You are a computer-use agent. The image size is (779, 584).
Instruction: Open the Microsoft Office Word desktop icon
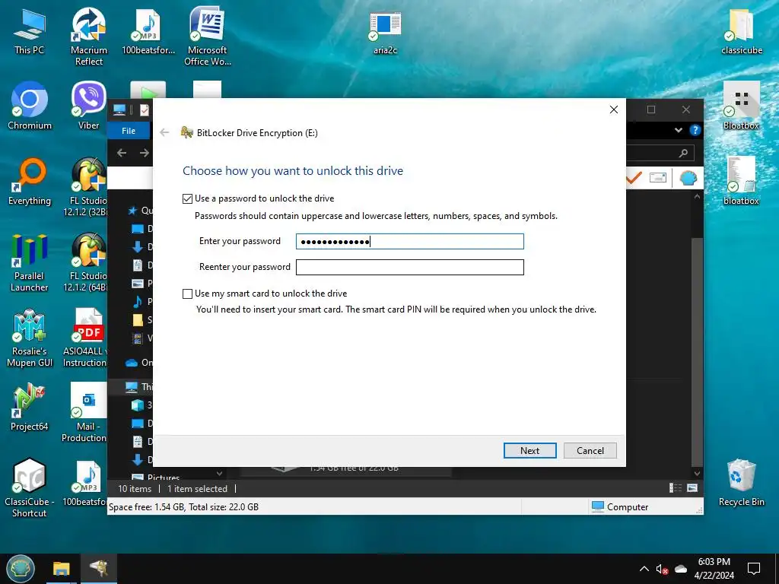[208, 36]
